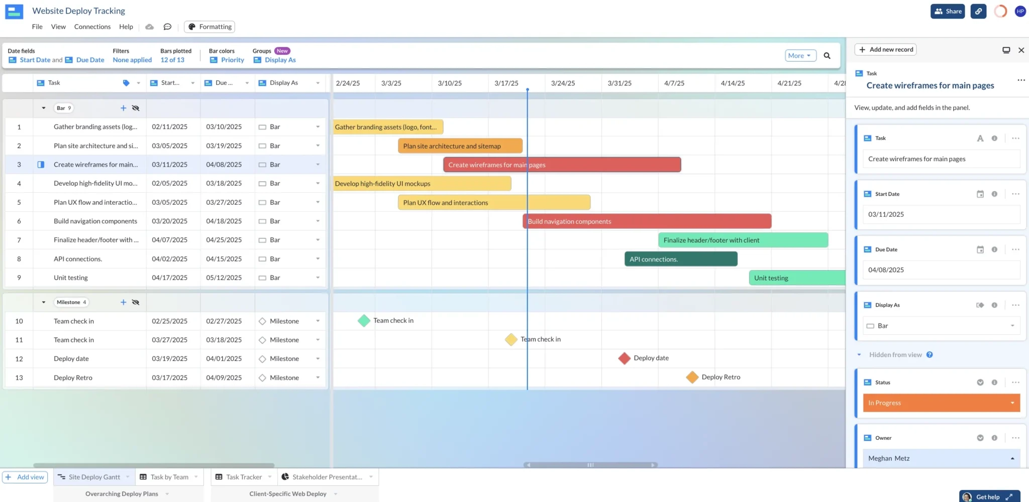Collapse the Hidden from view section
This screenshot has height=502, width=1029.
[859, 355]
